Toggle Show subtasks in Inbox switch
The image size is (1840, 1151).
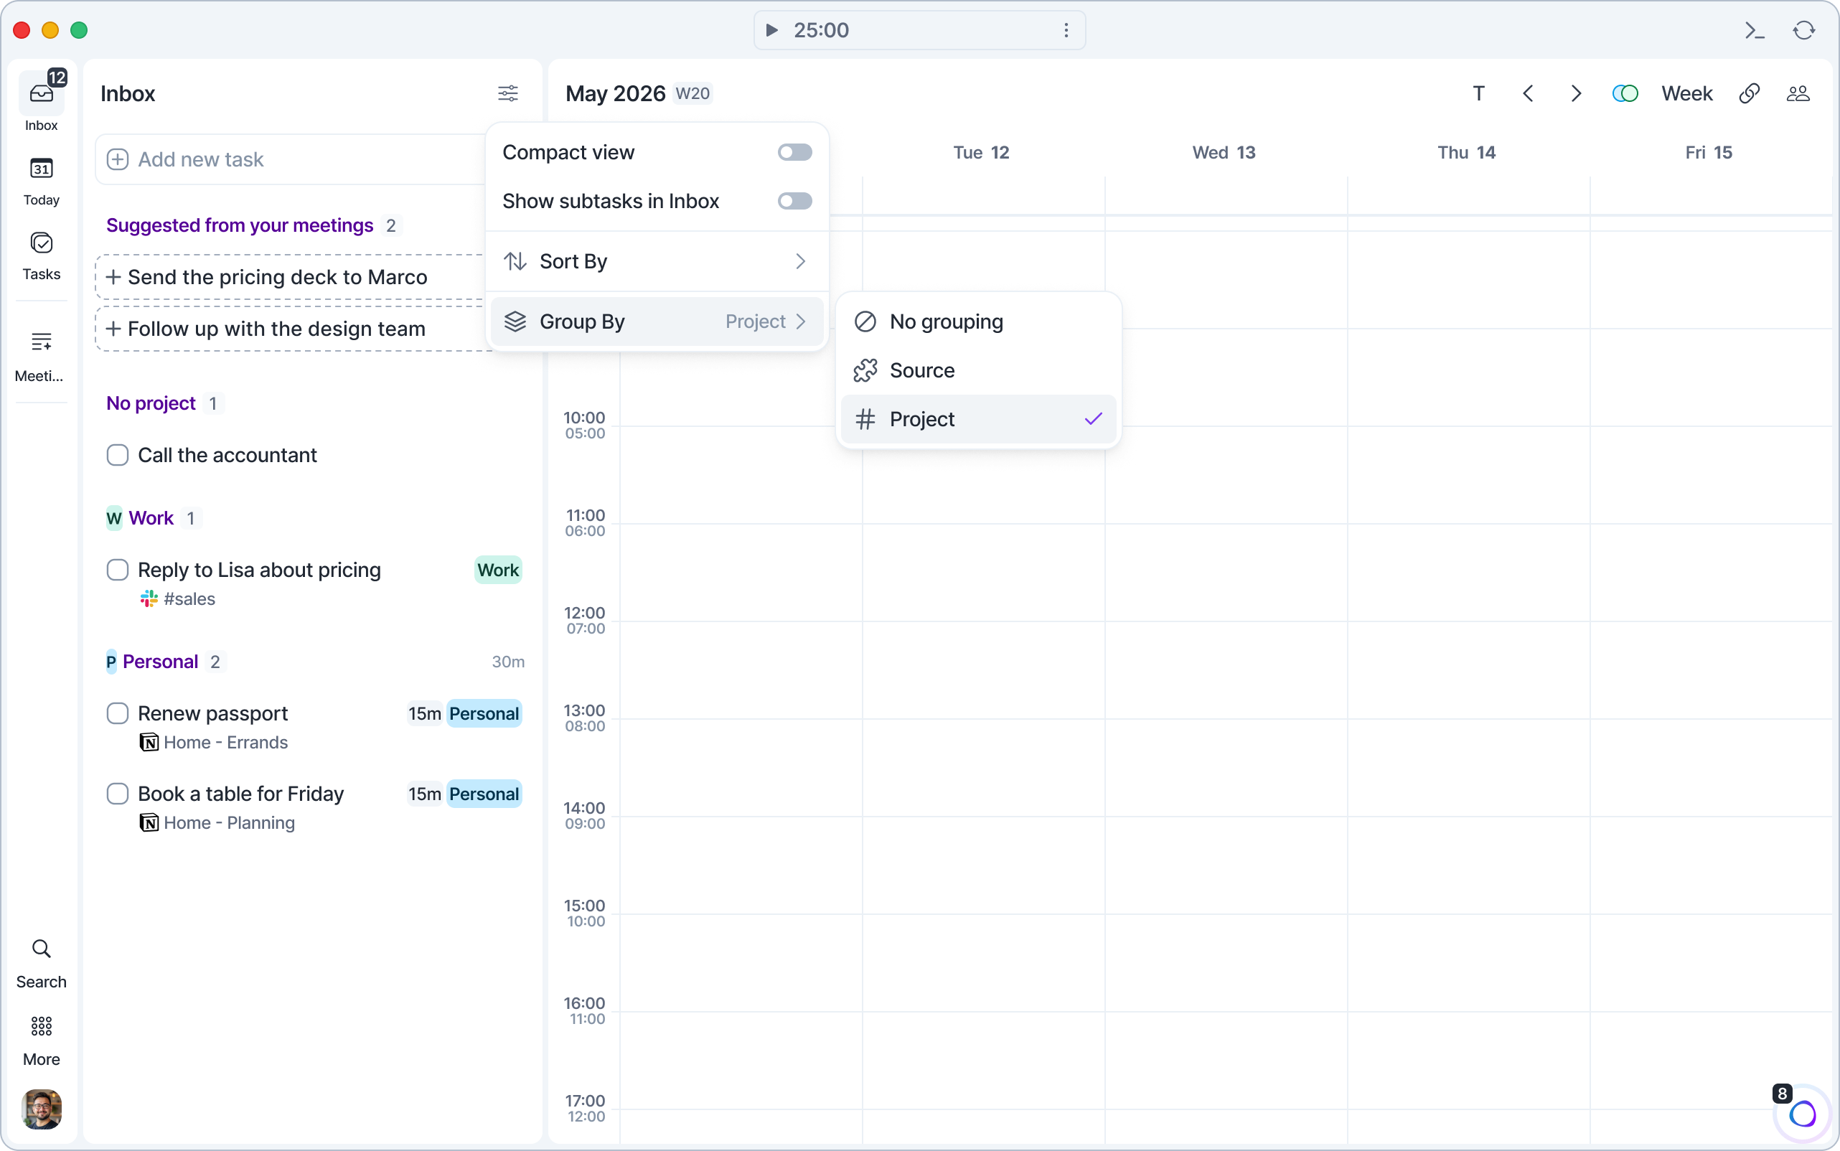[794, 201]
